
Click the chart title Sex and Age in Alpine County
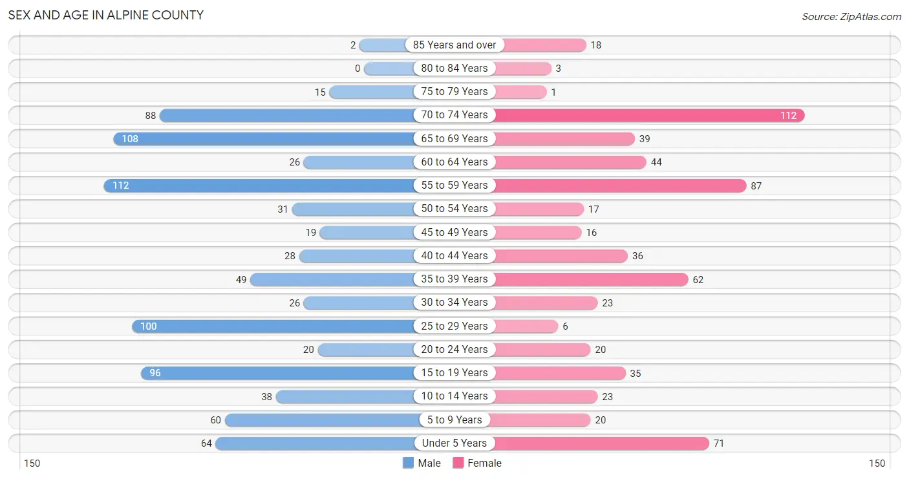point(106,15)
